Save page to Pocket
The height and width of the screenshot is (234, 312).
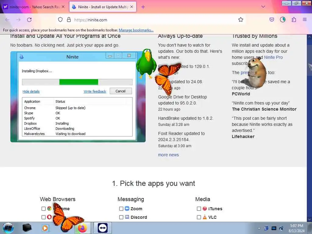(272, 20)
